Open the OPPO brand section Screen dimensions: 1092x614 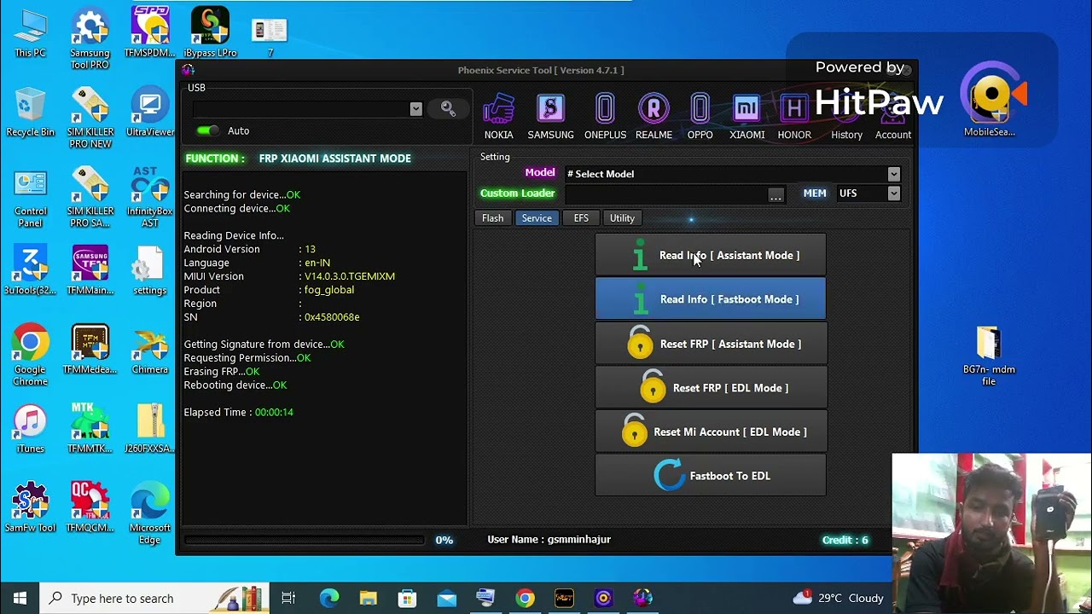click(x=700, y=116)
